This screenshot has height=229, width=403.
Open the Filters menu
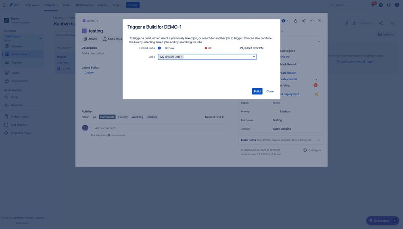click(67, 5)
